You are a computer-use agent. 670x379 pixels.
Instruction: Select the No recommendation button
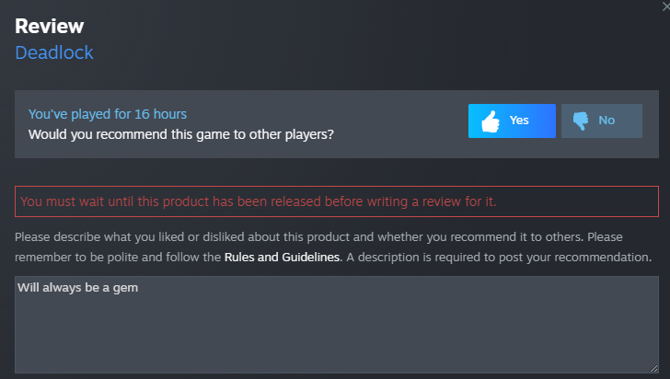point(602,121)
